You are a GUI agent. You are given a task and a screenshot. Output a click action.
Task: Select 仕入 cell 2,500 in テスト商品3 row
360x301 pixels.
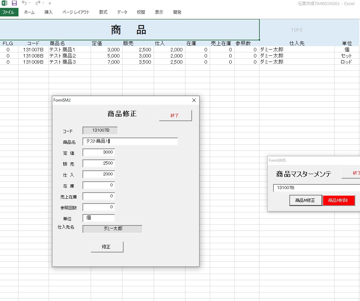click(x=169, y=62)
